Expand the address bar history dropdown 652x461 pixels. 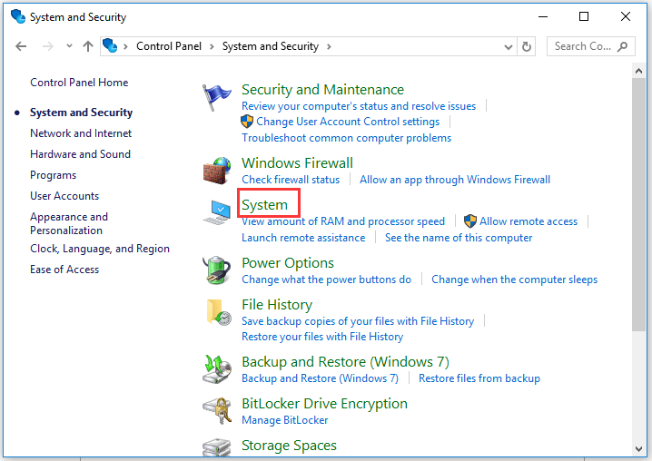(509, 47)
